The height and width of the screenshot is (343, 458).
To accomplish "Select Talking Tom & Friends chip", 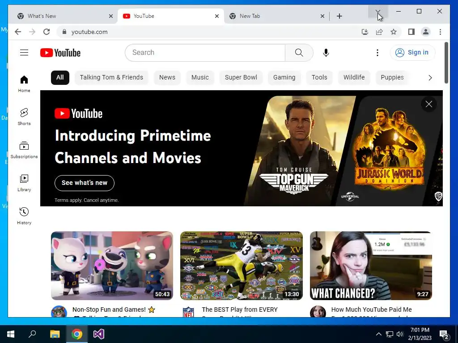I will 111,78.
